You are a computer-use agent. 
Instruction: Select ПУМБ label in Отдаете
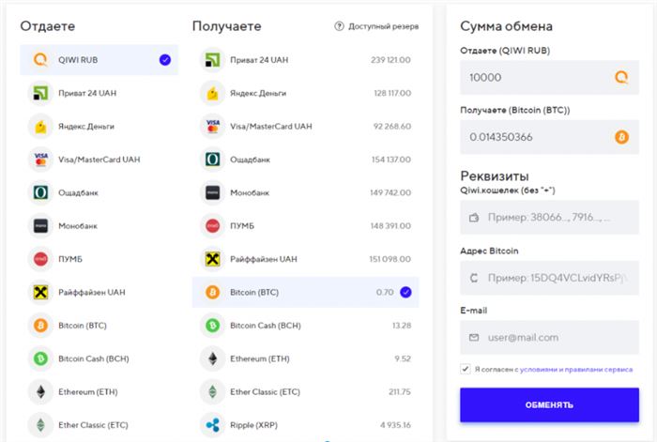[x=70, y=259]
